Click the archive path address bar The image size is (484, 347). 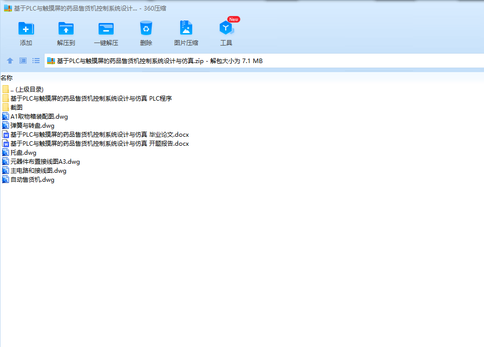click(x=264, y=61)
